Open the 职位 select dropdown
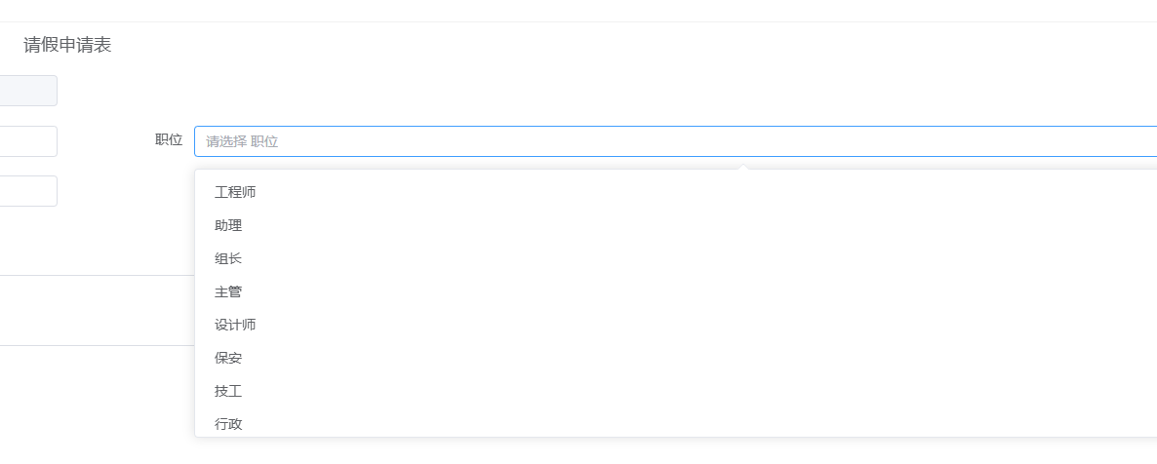Image resolution: width=1157 pixels, height=464 pixels. pyautogui.click(x=673, y=141)
